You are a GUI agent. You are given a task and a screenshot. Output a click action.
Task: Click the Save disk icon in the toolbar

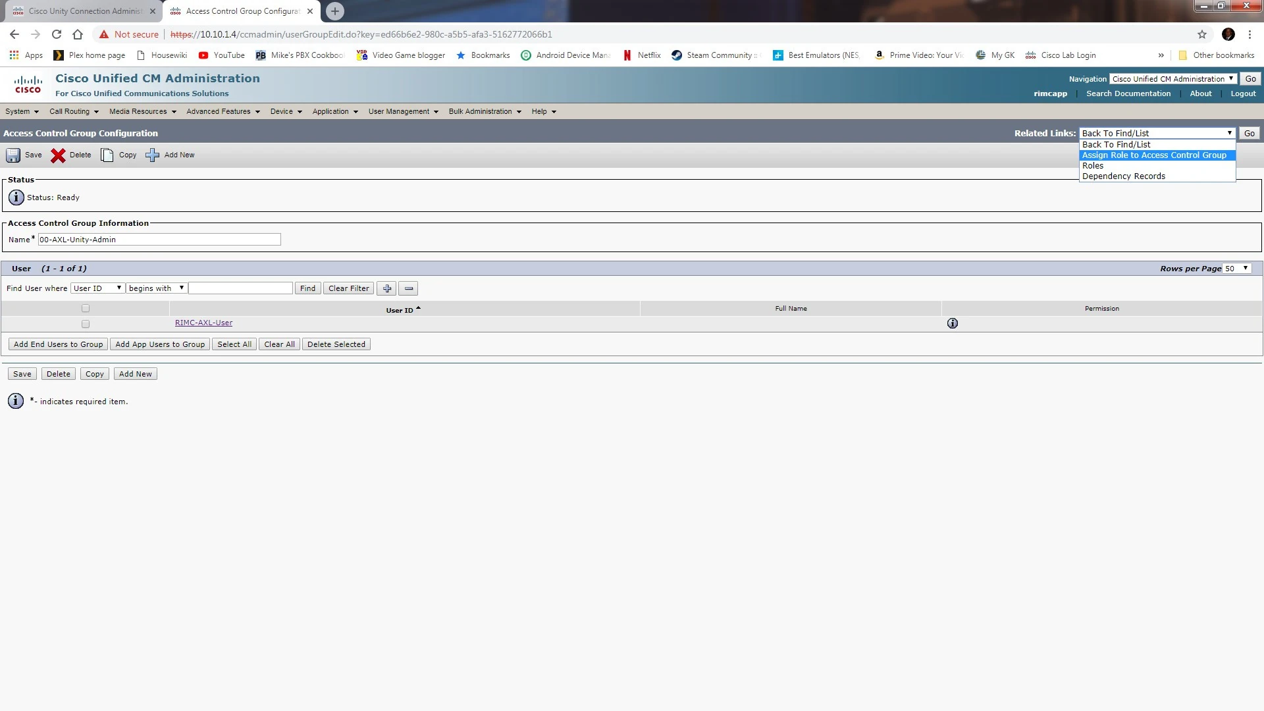tap(13, 155)
